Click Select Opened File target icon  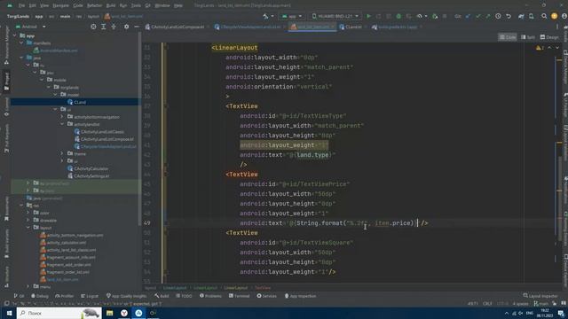click(93, 27)
